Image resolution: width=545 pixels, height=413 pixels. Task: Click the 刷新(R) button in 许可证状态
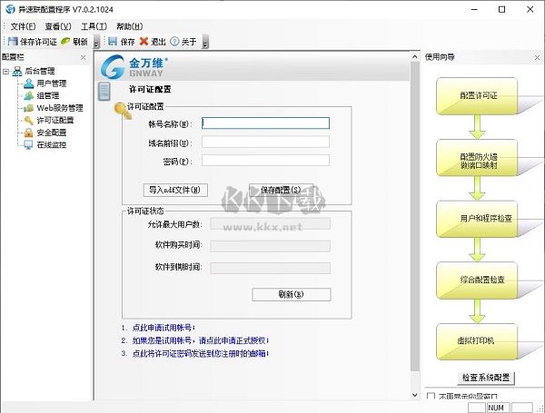coord(292,295)
